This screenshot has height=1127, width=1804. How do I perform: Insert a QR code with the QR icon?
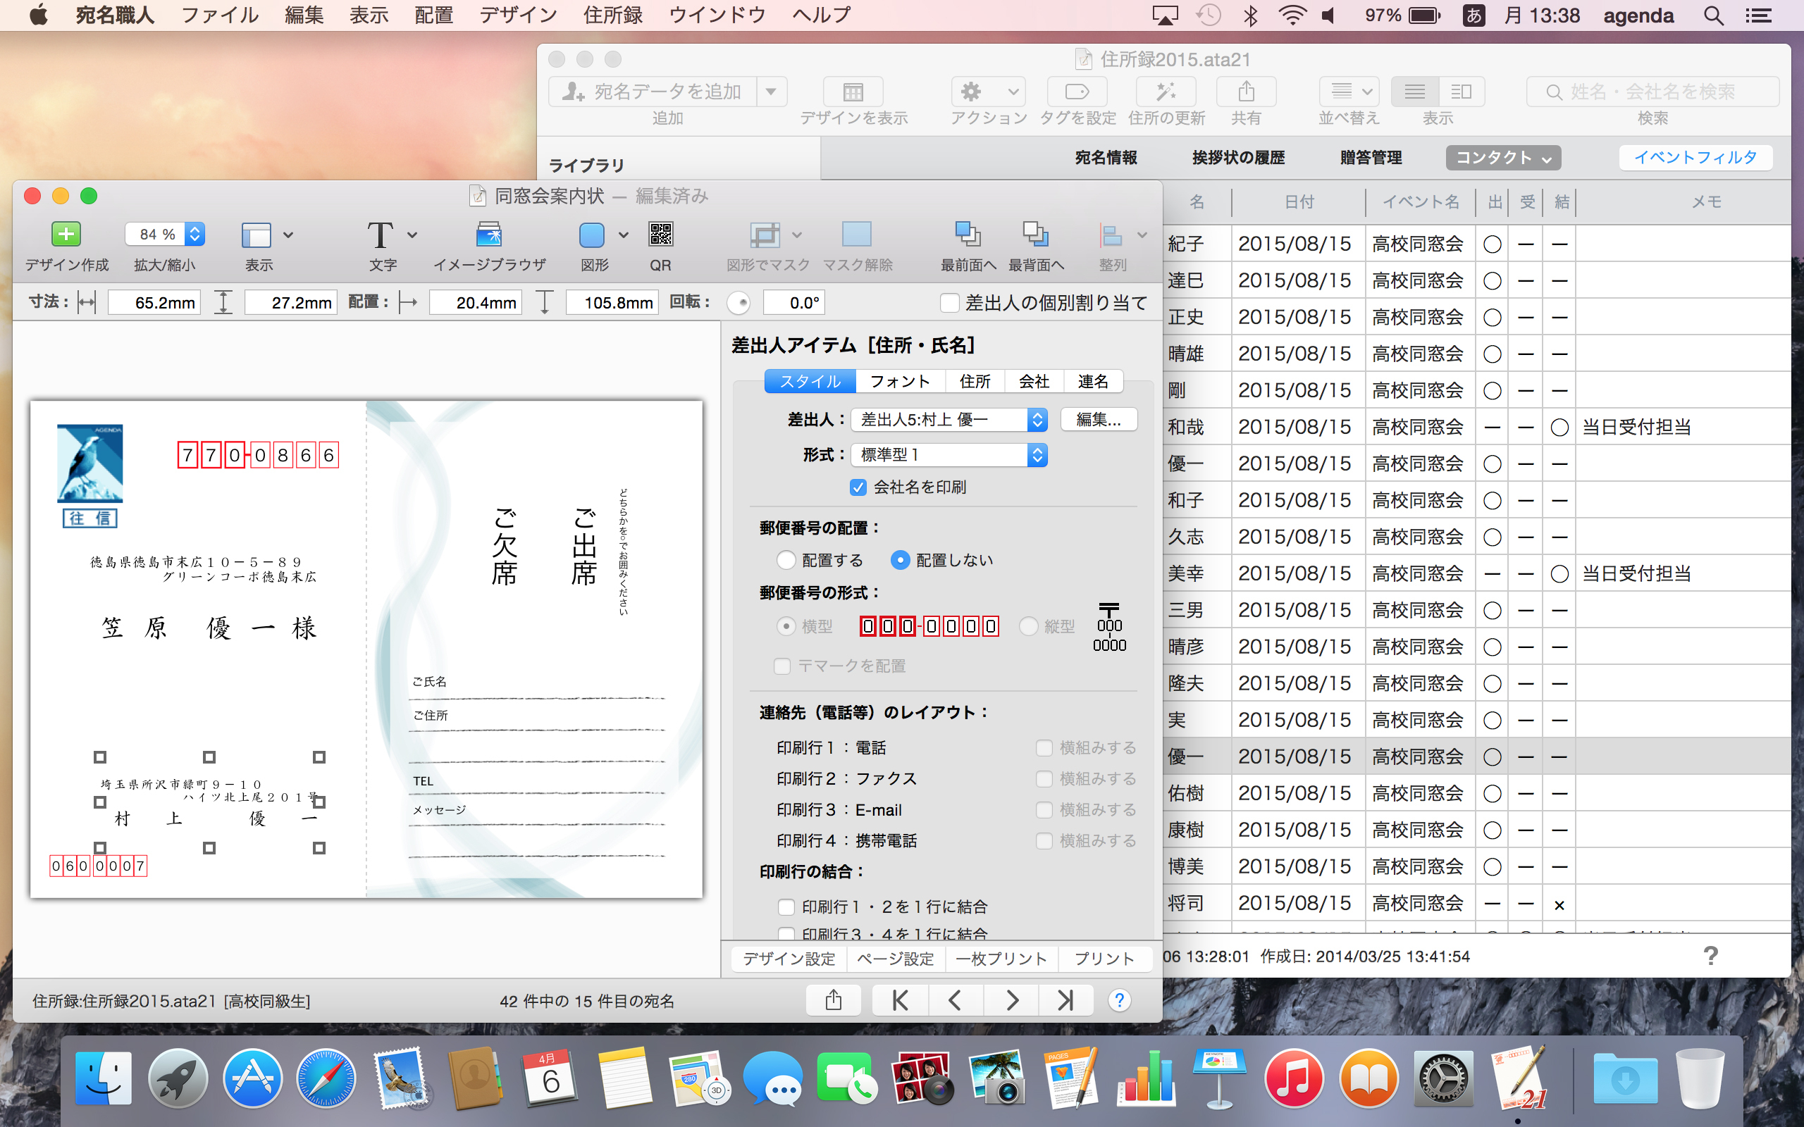click(660, 234)
